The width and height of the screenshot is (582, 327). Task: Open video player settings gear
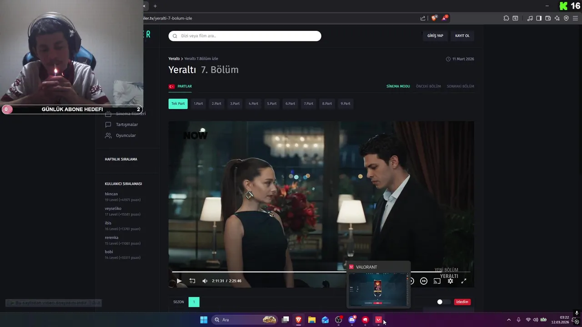pyautogui.click(x=450, y=281)
